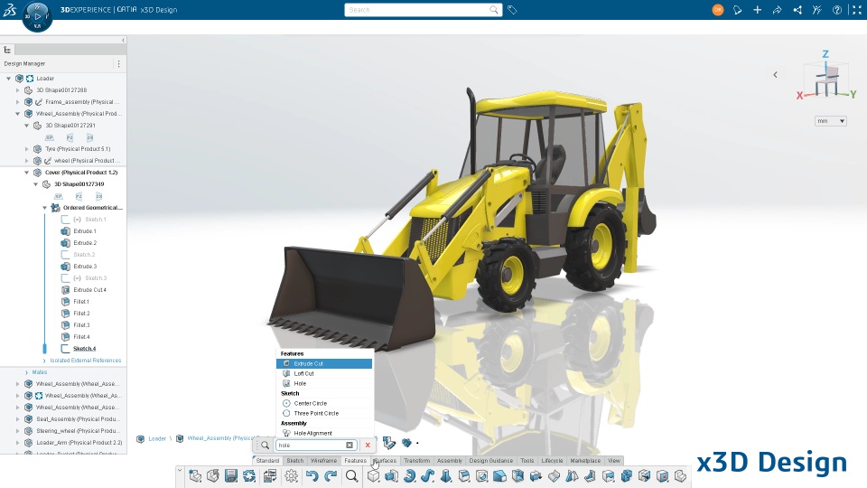The width and height of the screenshot is (867, 488).
Task: Click the 3DS logo in top bar
Action: click(10, 9)
